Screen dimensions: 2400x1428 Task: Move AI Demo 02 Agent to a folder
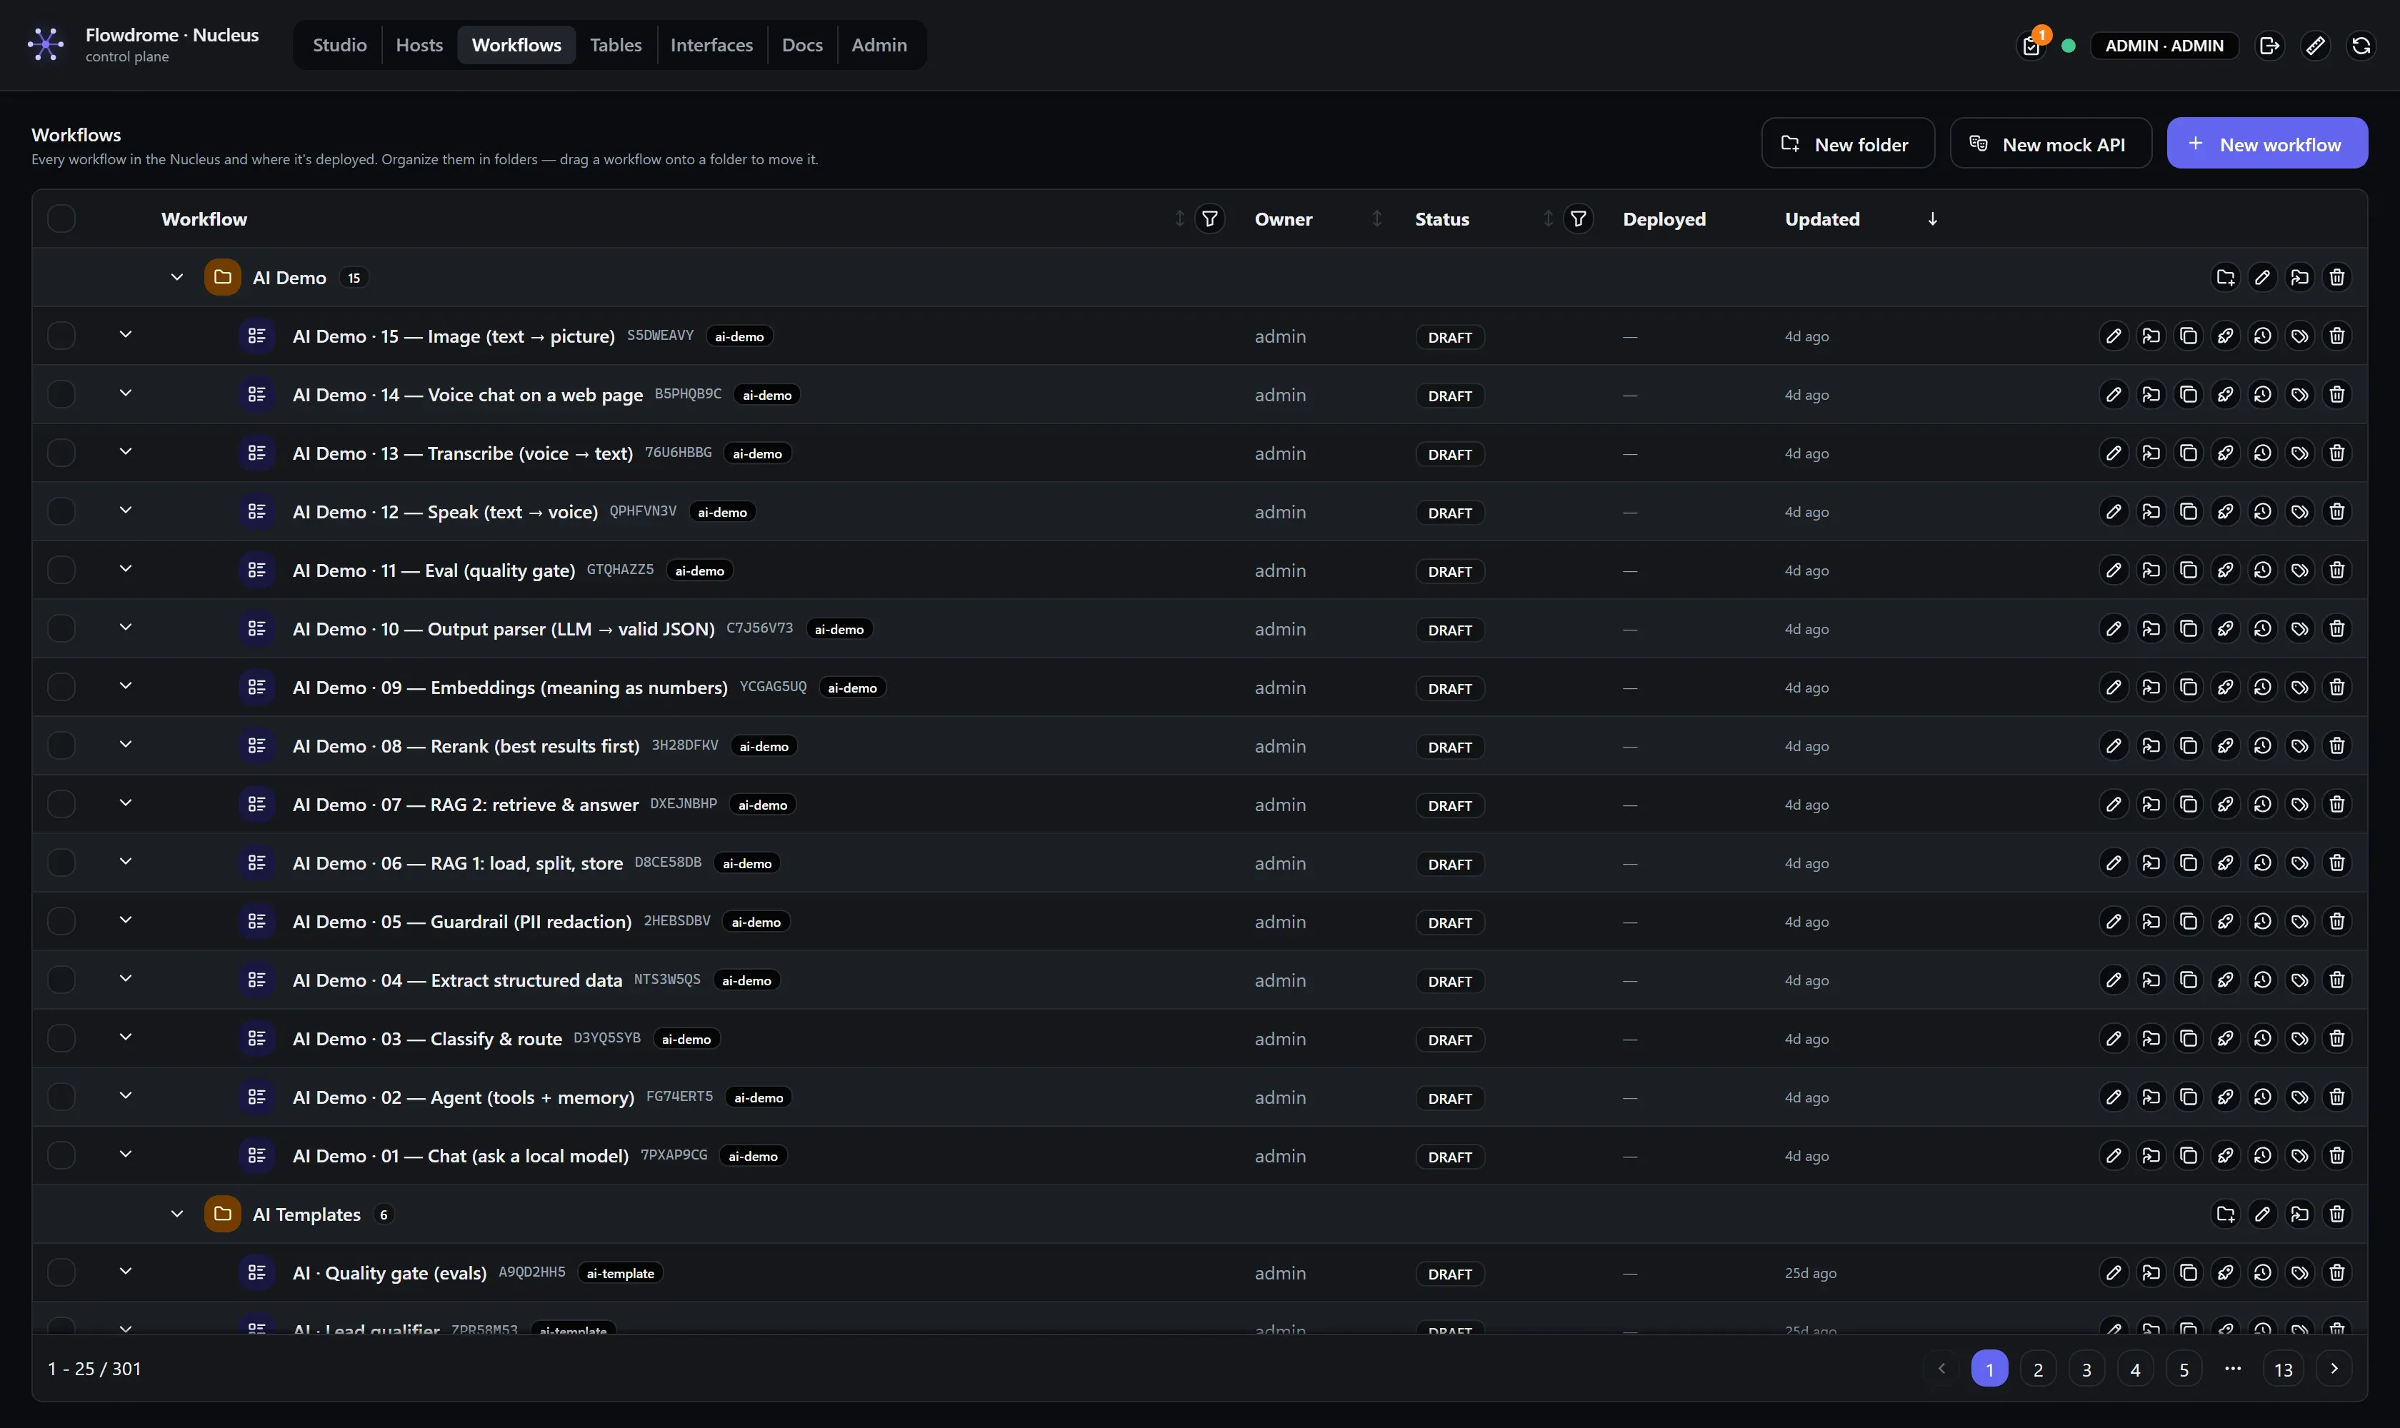click(2151, 1097)
